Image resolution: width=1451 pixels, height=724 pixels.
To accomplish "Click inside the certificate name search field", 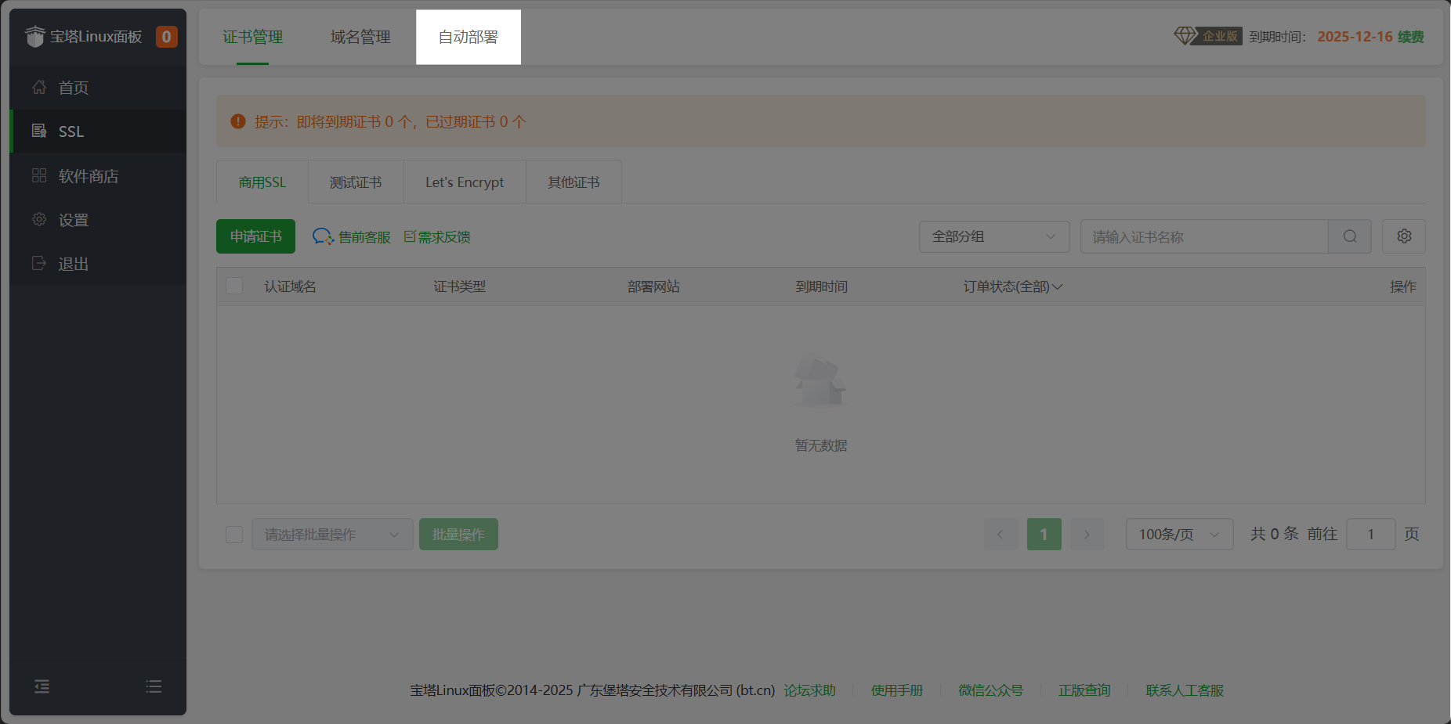I will coord(1203,236).
